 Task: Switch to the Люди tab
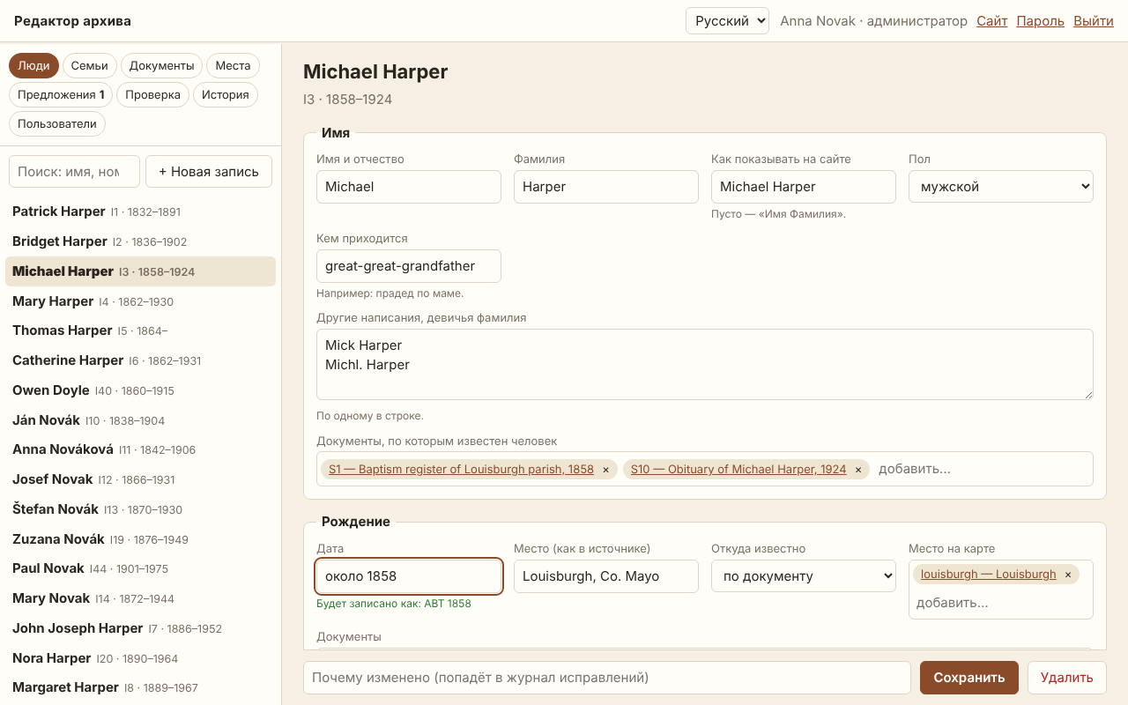(34, 66)
